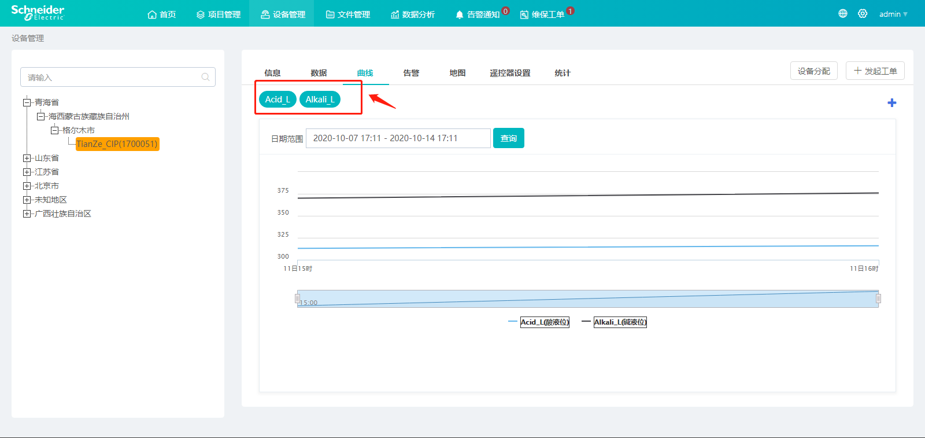The image size is (925, 438).
Task: Switch to the 统计 tab
Action: pyautogui.click(x=562, y=73)
